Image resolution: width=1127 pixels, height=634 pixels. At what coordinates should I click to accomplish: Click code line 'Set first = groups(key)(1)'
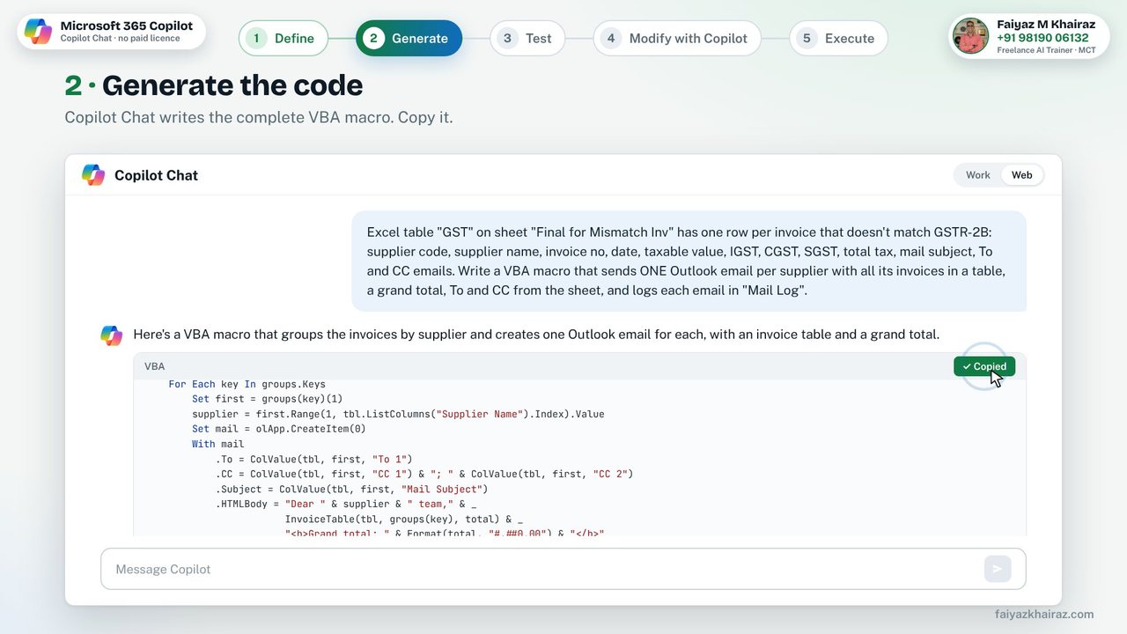pos(268,399)
